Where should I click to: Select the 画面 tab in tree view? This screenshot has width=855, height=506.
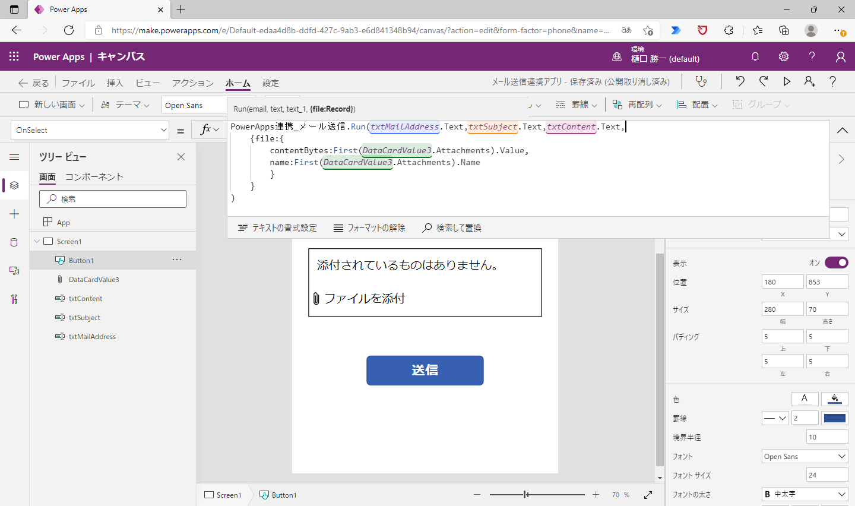[47, 176]
